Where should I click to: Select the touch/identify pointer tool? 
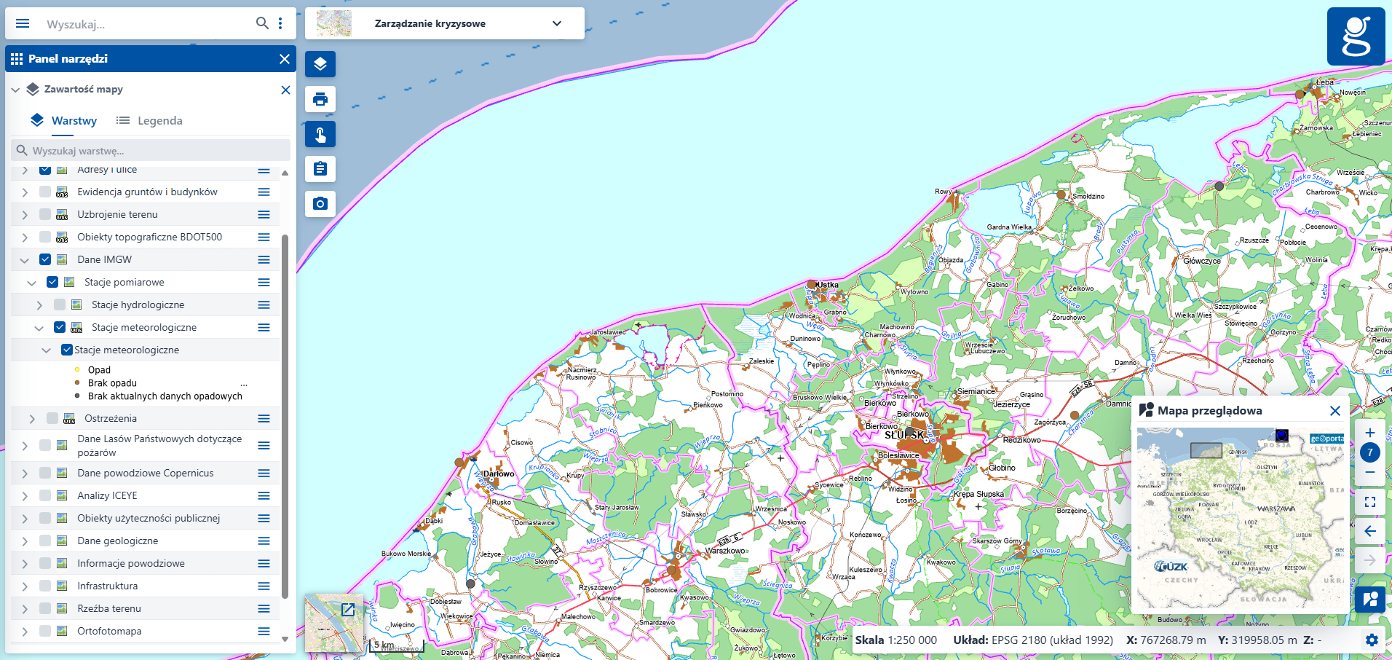click(320, 134)
